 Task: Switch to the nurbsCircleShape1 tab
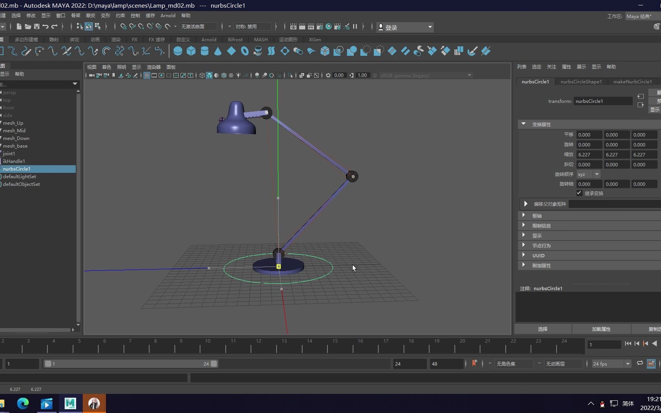tap(581, 81)
